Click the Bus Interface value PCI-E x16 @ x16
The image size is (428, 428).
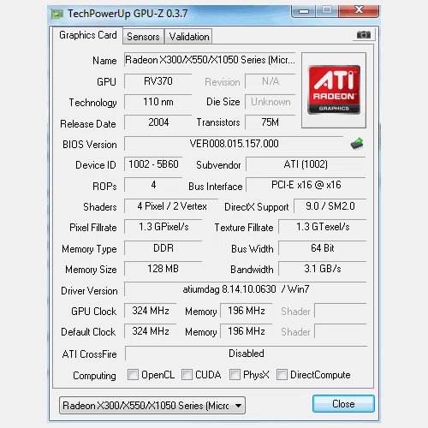click(306, 185)
